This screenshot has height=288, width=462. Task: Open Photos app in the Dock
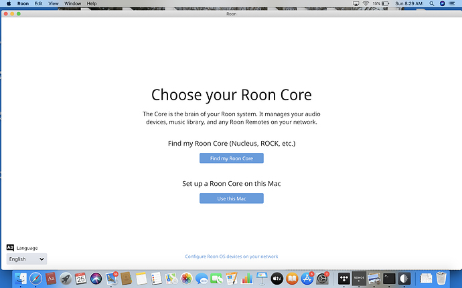[x=186, y=278]
